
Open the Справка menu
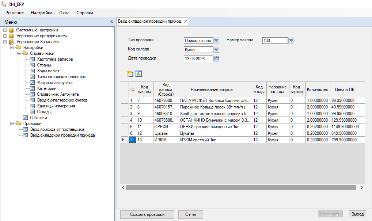click(x=84, y=13)
